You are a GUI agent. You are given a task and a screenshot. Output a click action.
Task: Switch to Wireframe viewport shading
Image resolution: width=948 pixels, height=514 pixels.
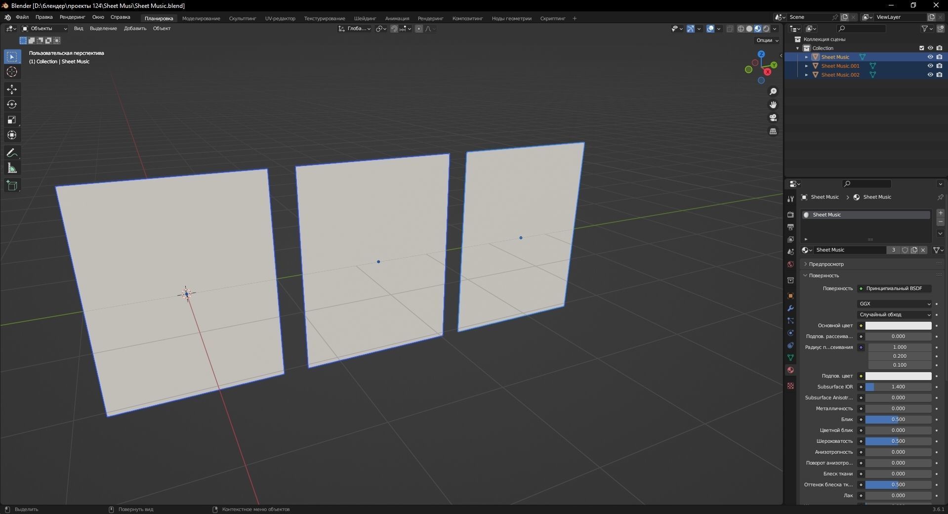coord(741,29)
